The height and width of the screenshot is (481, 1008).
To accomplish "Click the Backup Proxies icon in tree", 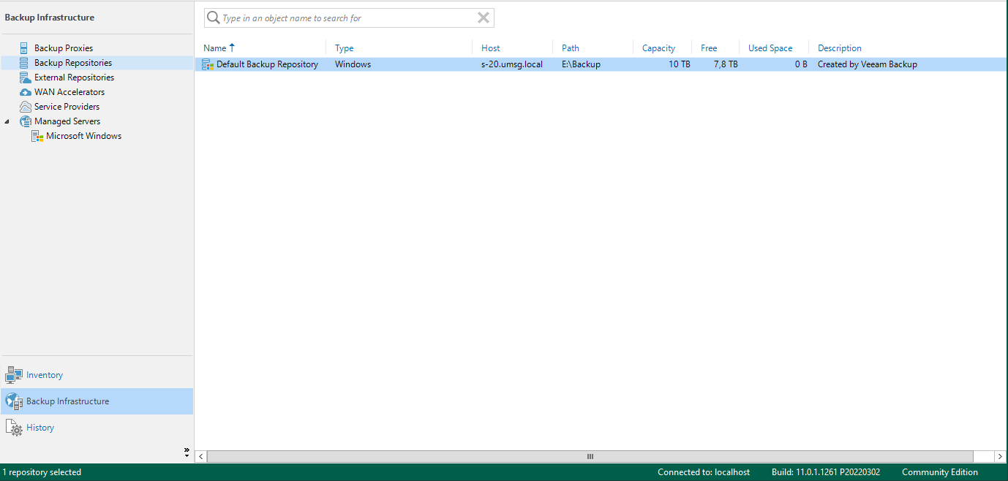I will [25, 48].
